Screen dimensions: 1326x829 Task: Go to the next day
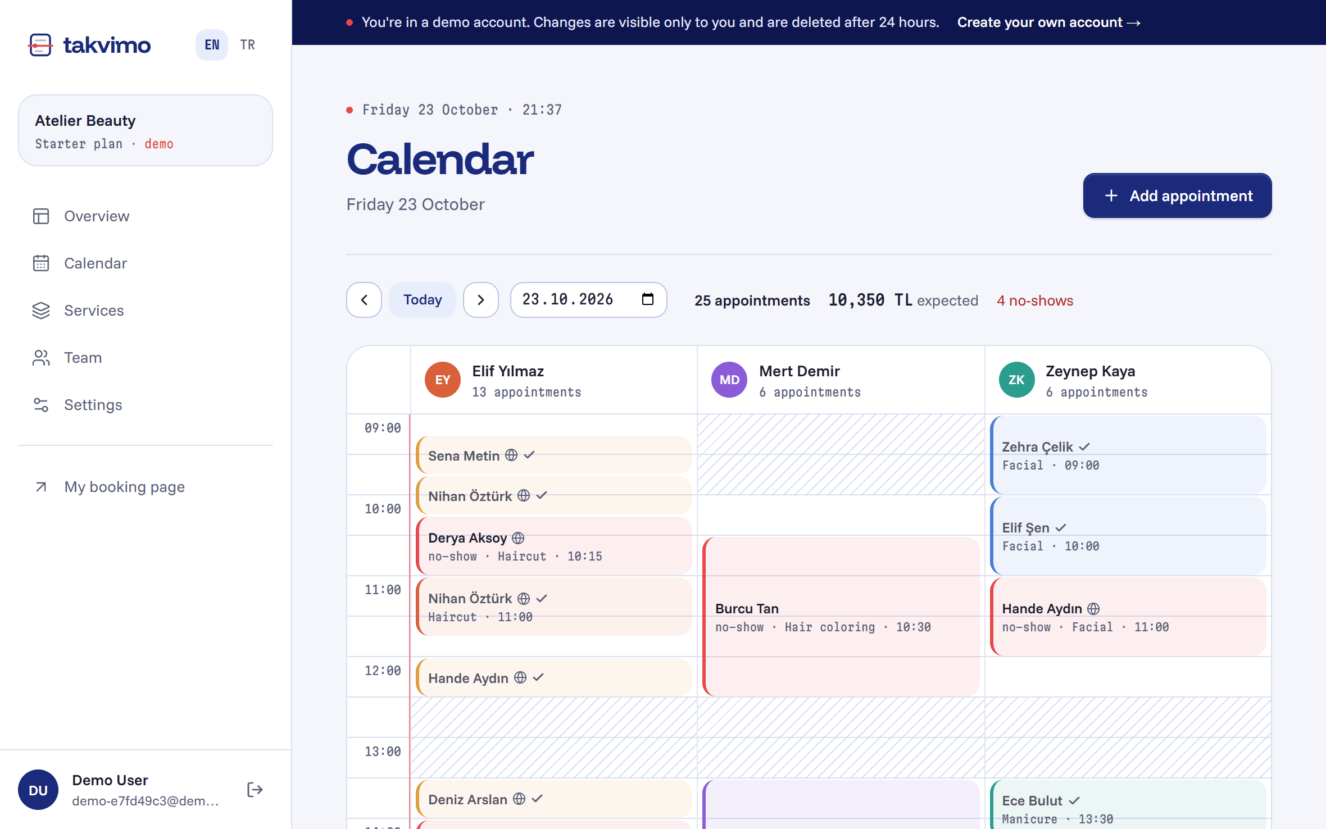[481, 300]
